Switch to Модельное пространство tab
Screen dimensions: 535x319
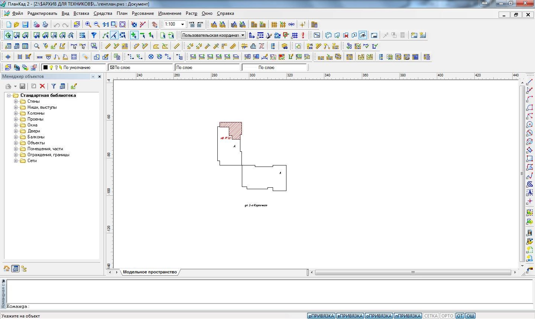pyautogui.click(x=150, y=272)
